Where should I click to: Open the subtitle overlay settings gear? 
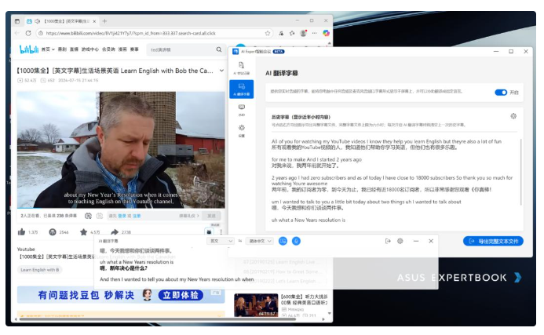coord(400,241)
